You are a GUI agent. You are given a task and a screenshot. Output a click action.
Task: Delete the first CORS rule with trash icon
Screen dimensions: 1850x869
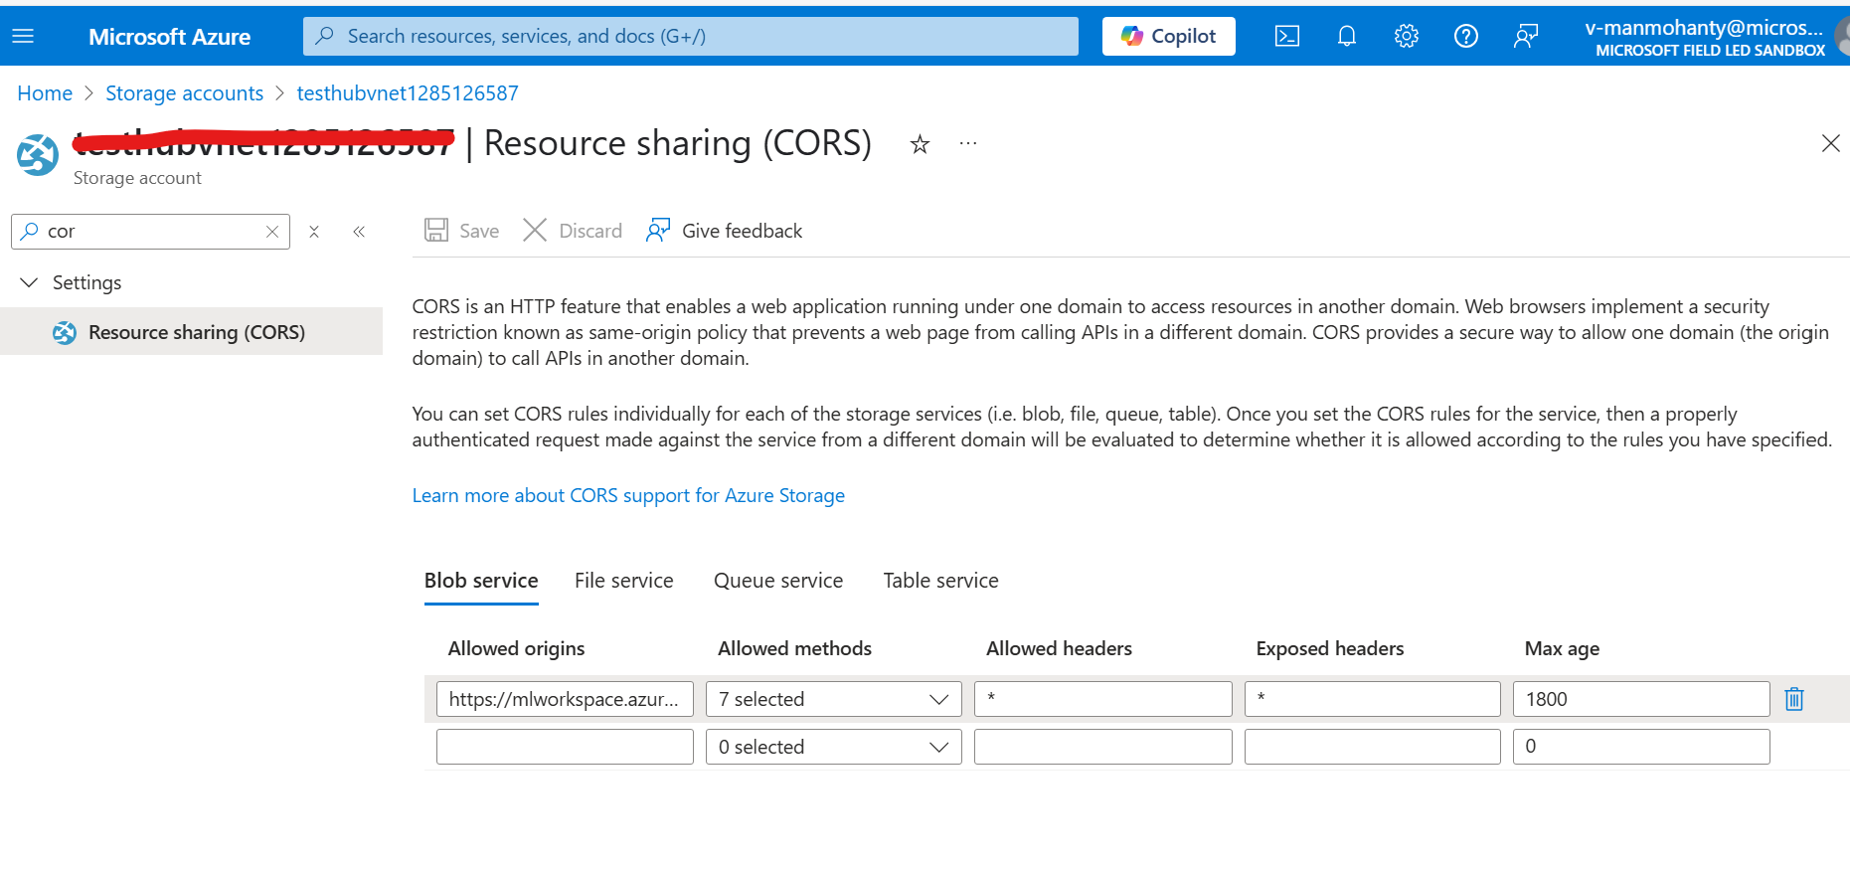click(1794, 699)
